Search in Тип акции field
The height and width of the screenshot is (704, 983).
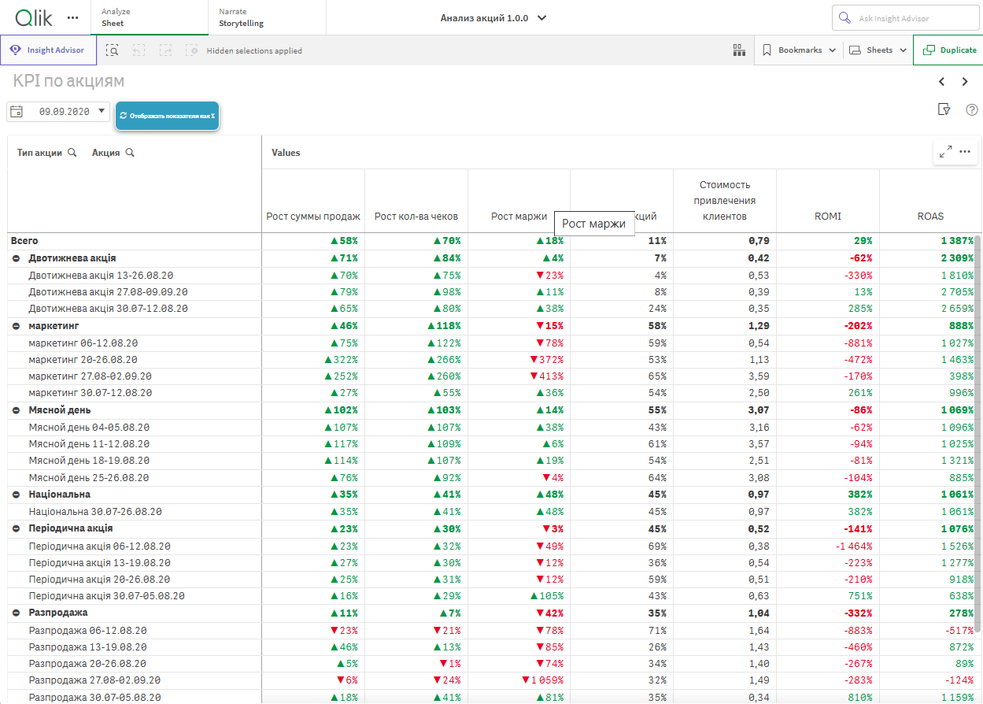(72, 153)
